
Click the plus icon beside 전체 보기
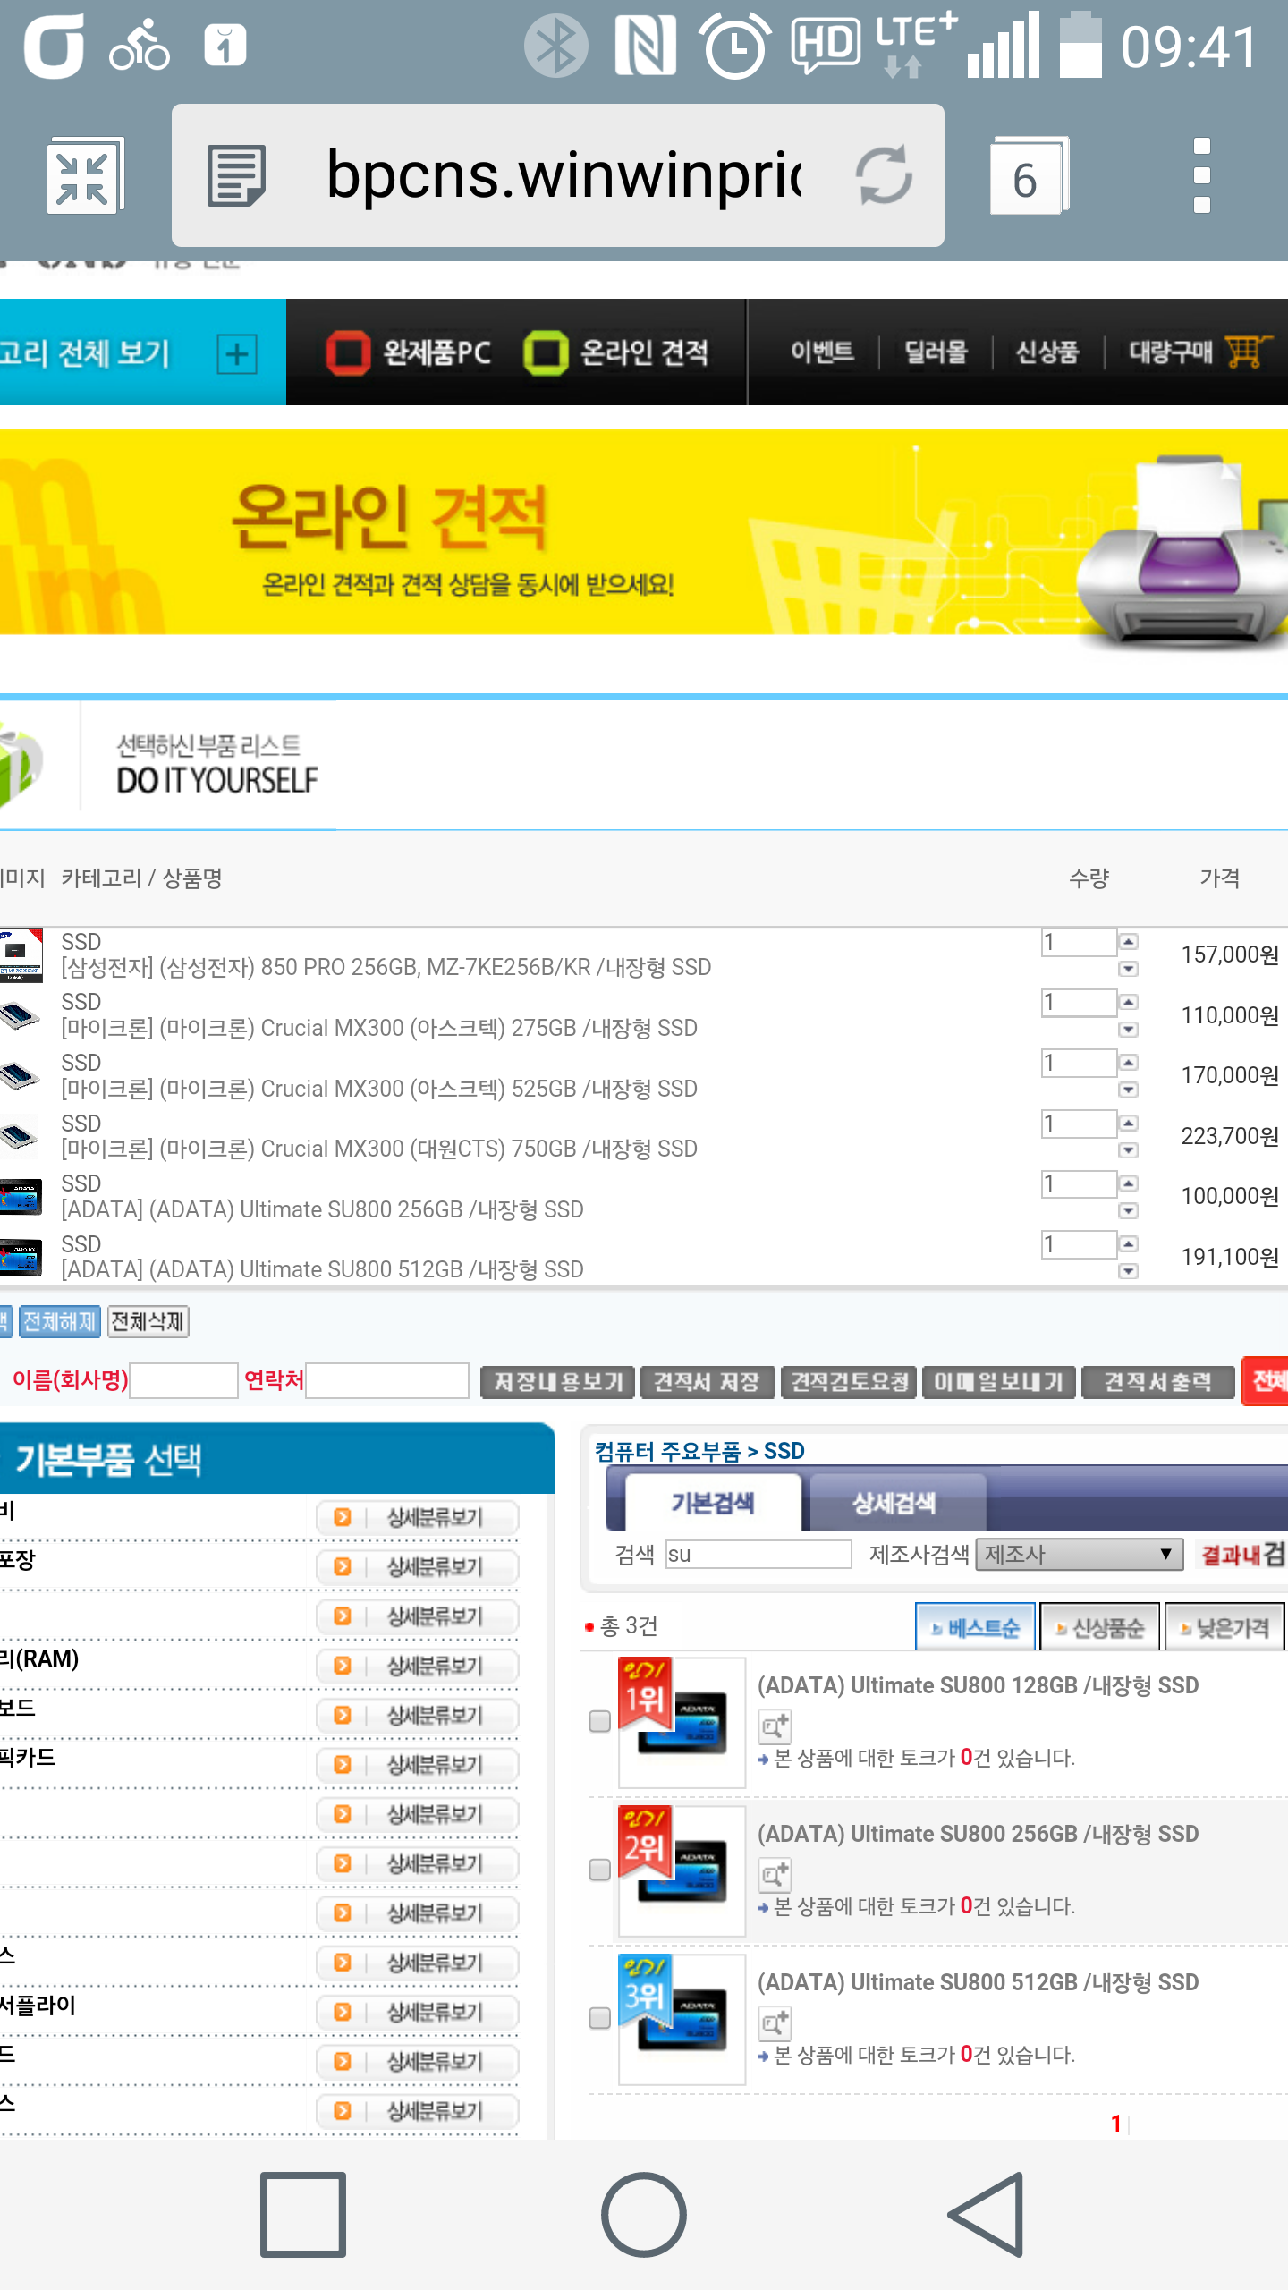[237, 354]
